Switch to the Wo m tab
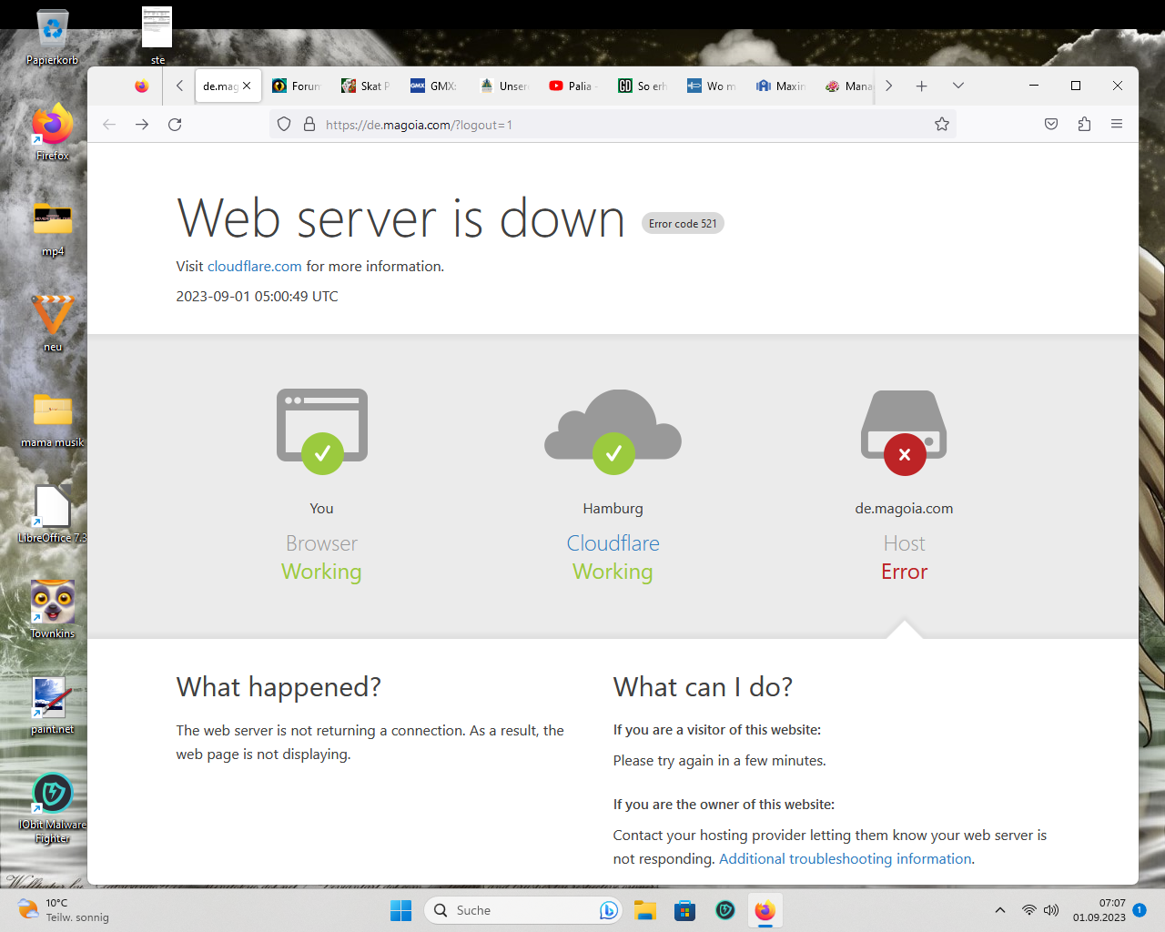The height and width of the screenshot is (932, 1165). (712, 86)
